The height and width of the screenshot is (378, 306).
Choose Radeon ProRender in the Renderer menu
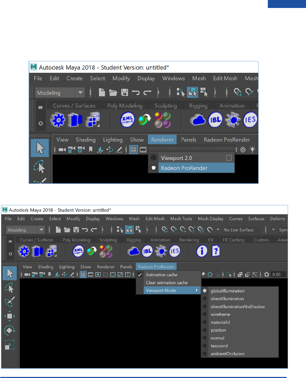pos(196,168)
